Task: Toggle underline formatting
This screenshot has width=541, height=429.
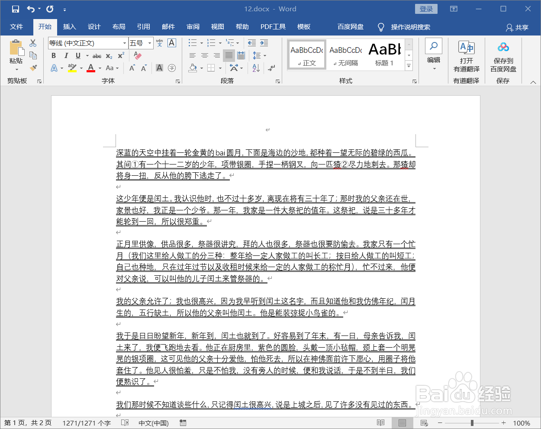Action: coord(77,56)
